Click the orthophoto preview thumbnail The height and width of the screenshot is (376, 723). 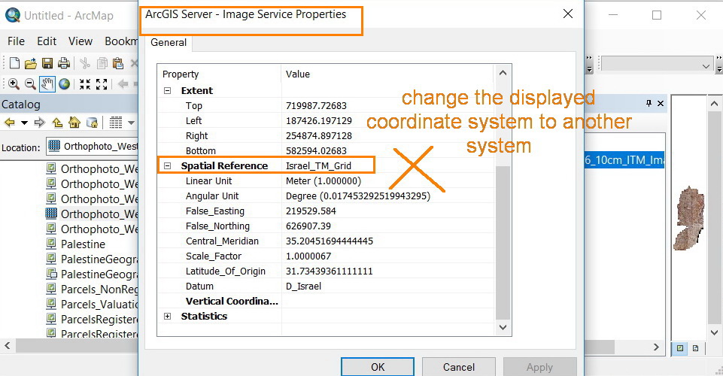(689, 218)
